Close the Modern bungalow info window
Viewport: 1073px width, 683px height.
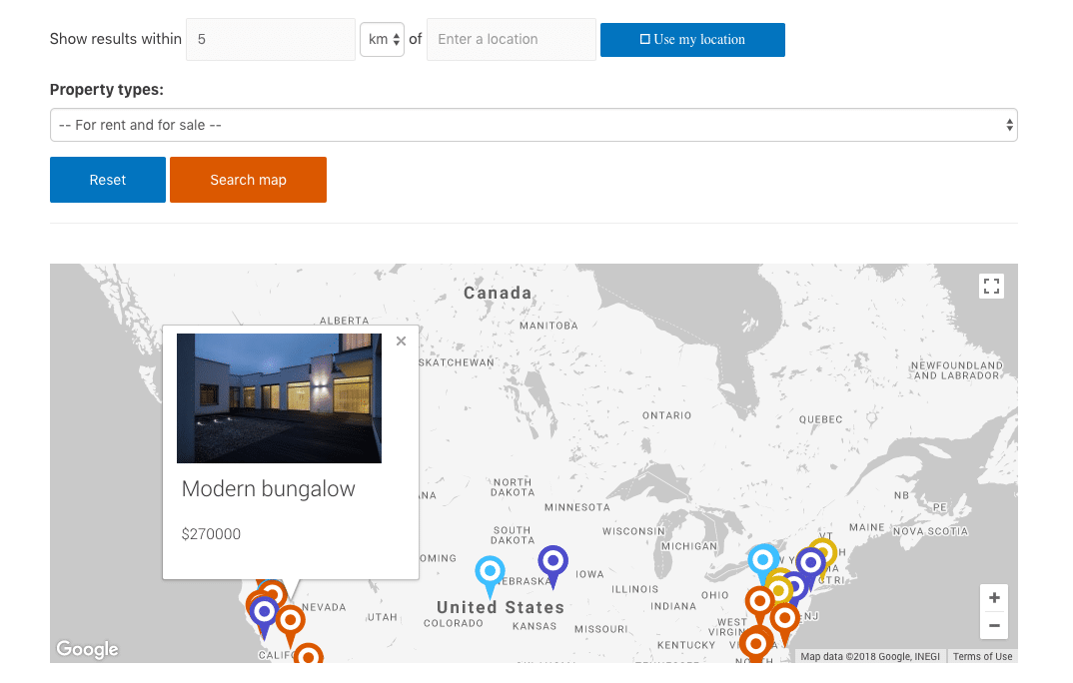coord(401,341)
